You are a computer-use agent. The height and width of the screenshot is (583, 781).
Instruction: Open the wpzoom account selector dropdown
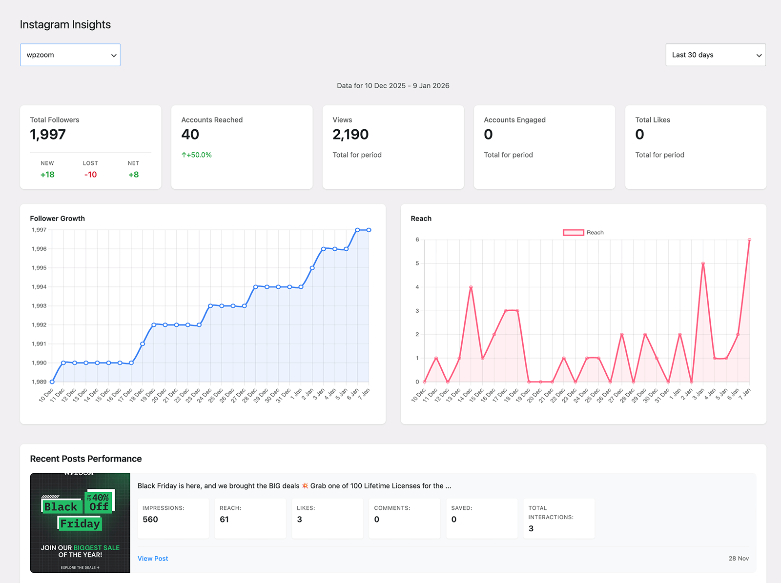point(70,55)
